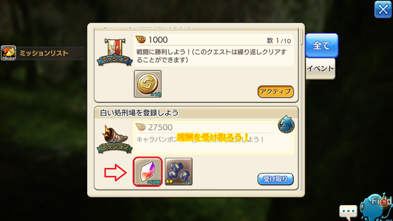393x221 pixels.
Task: Tap the BP icon beside 1000
Action: 141,40
